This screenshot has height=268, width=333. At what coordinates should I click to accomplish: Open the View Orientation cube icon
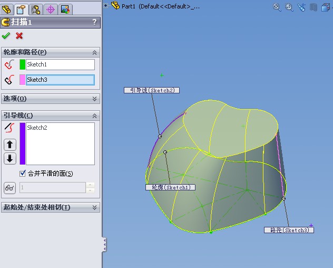click(325, 7)
